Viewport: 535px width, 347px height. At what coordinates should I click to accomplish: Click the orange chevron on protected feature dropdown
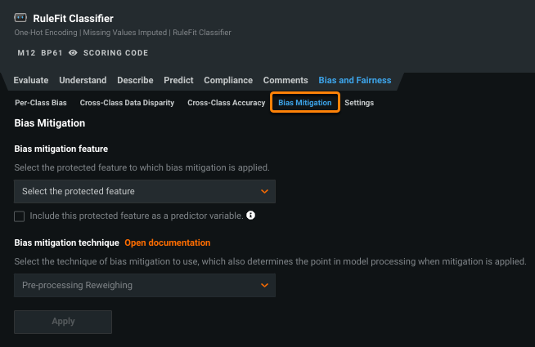pyautogui.click(x=264, y=191)
